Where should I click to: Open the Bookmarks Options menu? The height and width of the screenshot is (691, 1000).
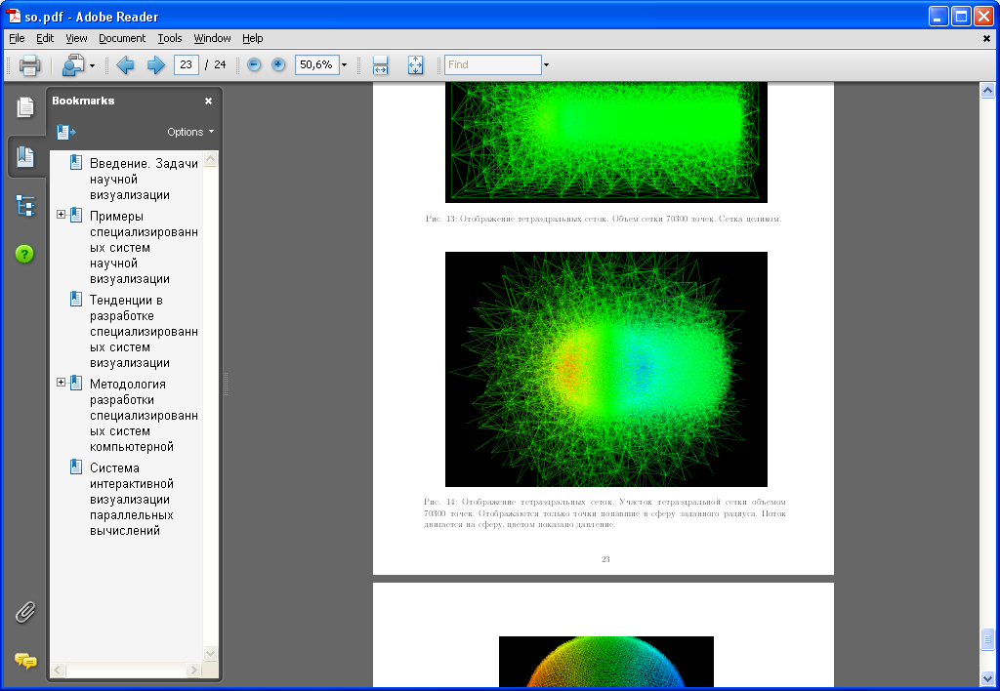pos(190,132)
